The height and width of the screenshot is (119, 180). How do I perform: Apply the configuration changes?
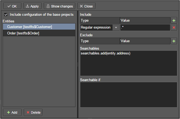point(32,6)
